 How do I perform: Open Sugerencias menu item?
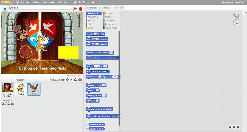[x=49, y=2]
